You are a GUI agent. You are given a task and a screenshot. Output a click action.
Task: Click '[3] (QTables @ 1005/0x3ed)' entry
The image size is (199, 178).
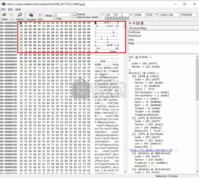coord(151,153)
